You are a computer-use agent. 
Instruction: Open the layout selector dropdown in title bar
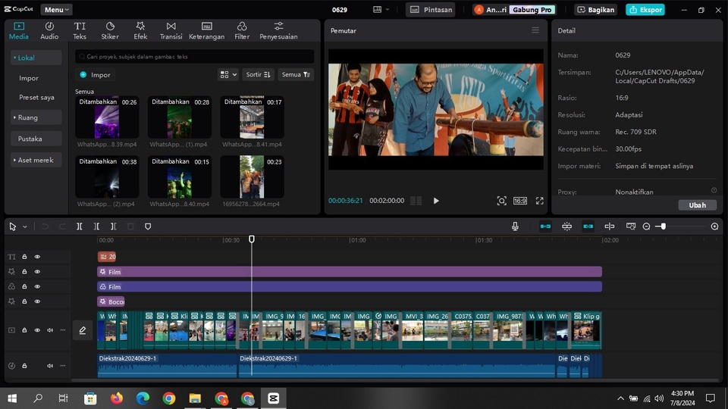pos(381,9)
